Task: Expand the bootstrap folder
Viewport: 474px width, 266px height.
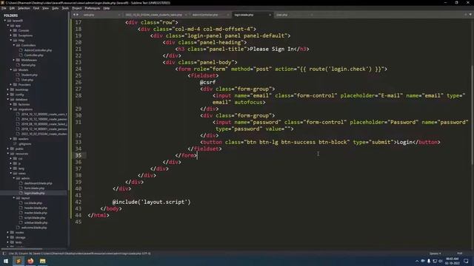Action: 8,89
